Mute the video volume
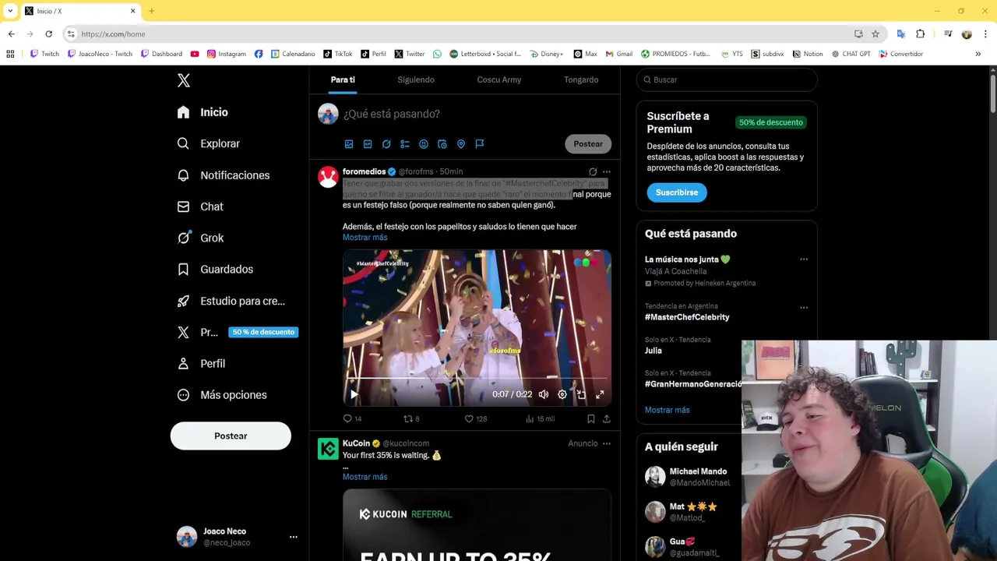Screen dimensions: 997x561 [x=544, y=394]
